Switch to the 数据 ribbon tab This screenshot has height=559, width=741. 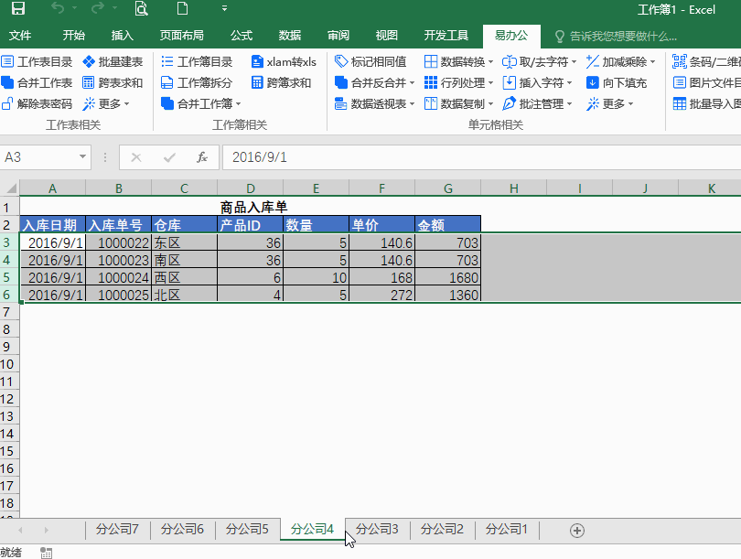(290, 36)
